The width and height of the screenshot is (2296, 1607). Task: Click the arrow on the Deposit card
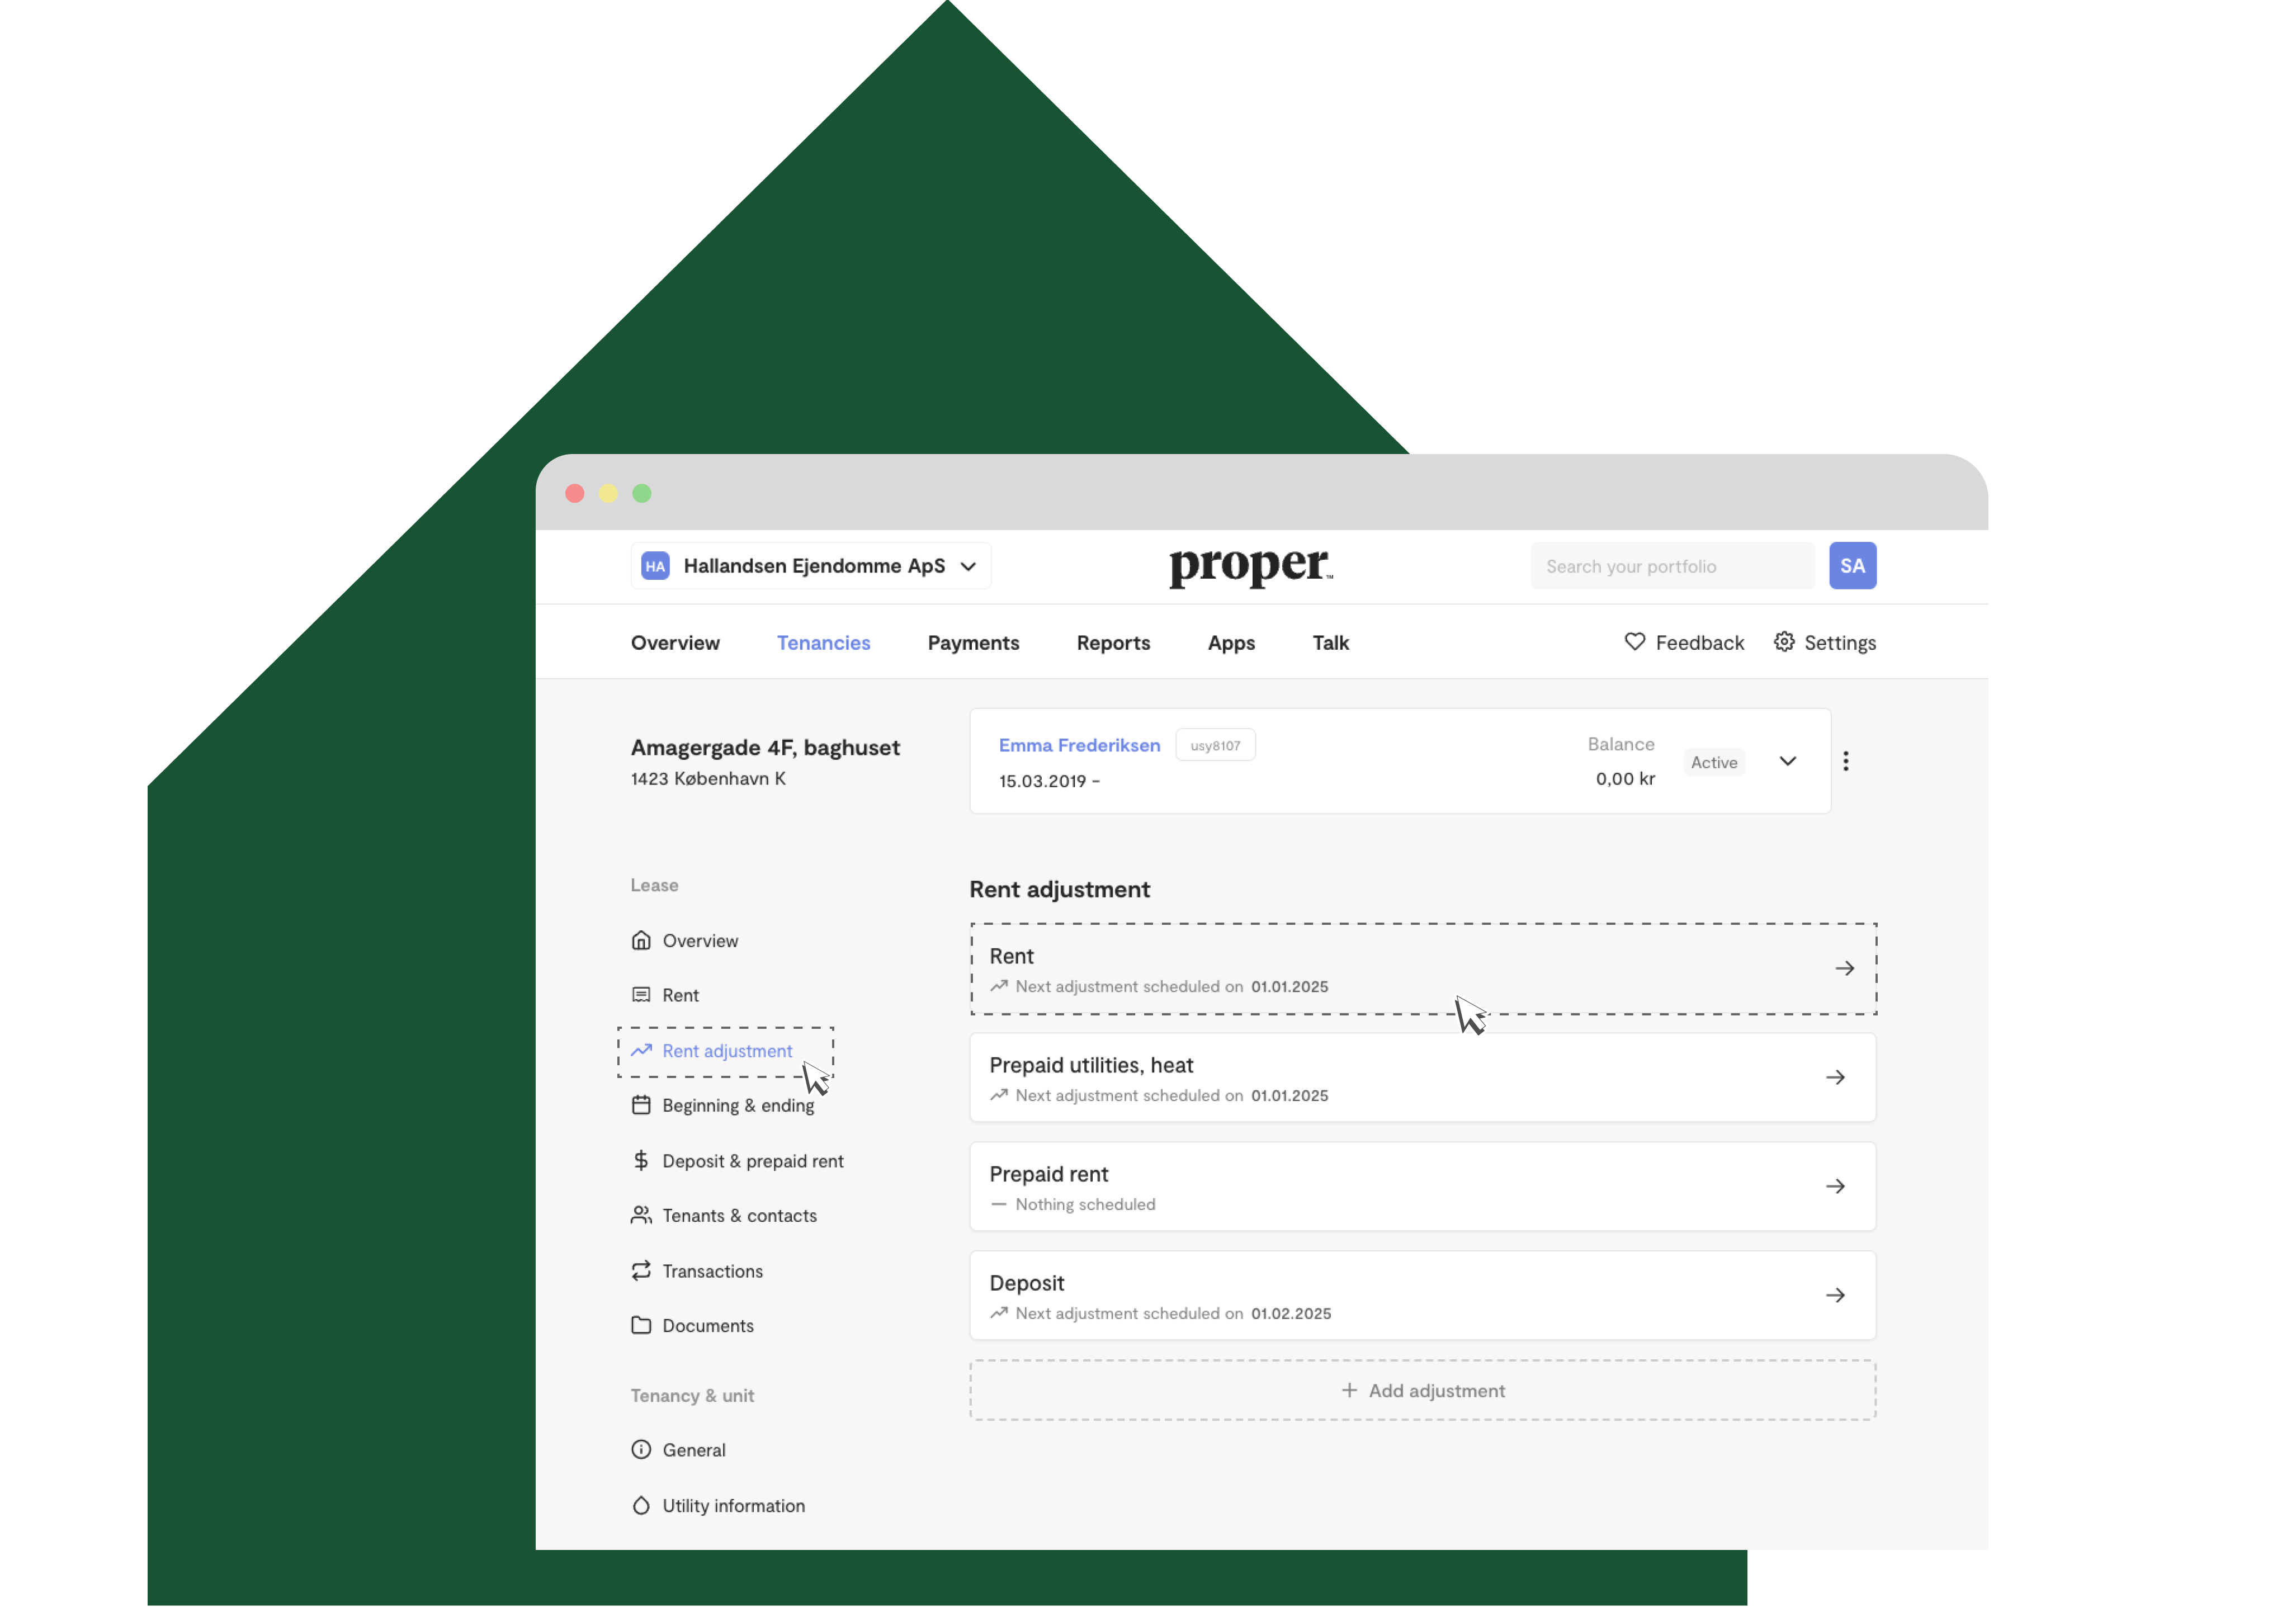(1835, 1295)
